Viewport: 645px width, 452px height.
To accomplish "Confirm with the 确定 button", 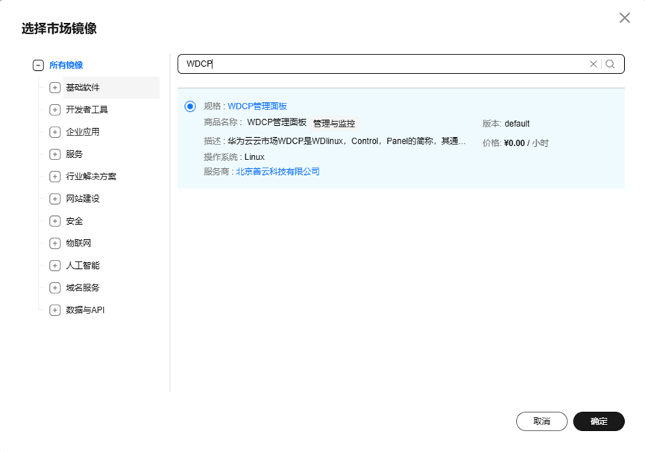I will click(x=599, y=421).
